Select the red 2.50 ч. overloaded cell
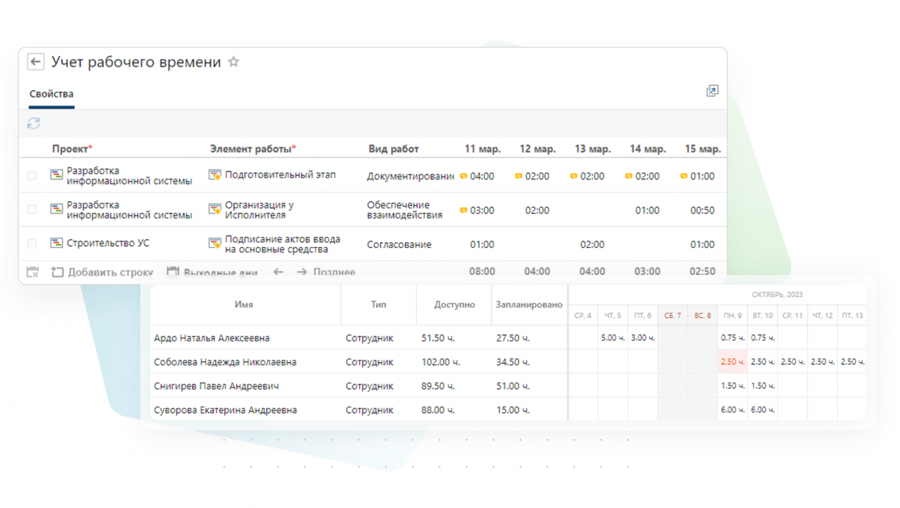This screenshot has width=900, height=508. 732,362
